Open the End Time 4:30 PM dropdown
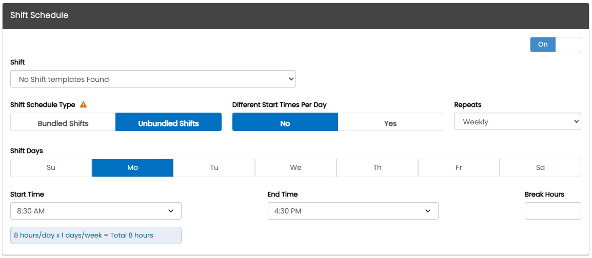The height and width of the screenshot is (258, 592). click(353, 211)
